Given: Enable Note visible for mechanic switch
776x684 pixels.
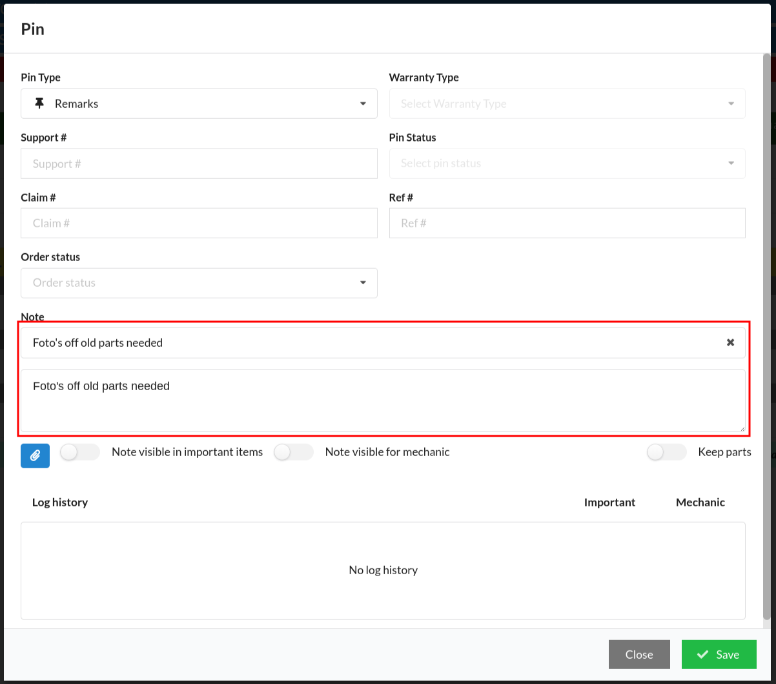Looking at the screenshot, I should tap(293, 452).
